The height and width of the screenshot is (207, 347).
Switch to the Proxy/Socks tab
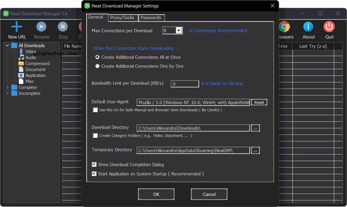123,18
